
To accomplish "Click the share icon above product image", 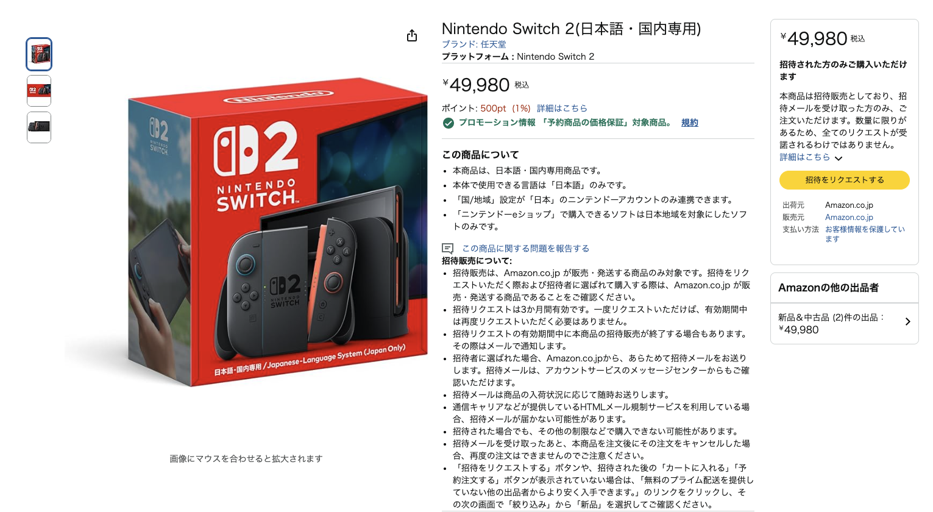I will (412, 35).
